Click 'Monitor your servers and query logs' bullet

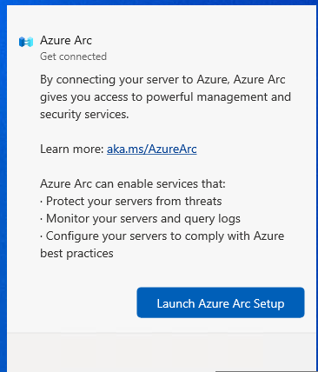coord(140,219)
